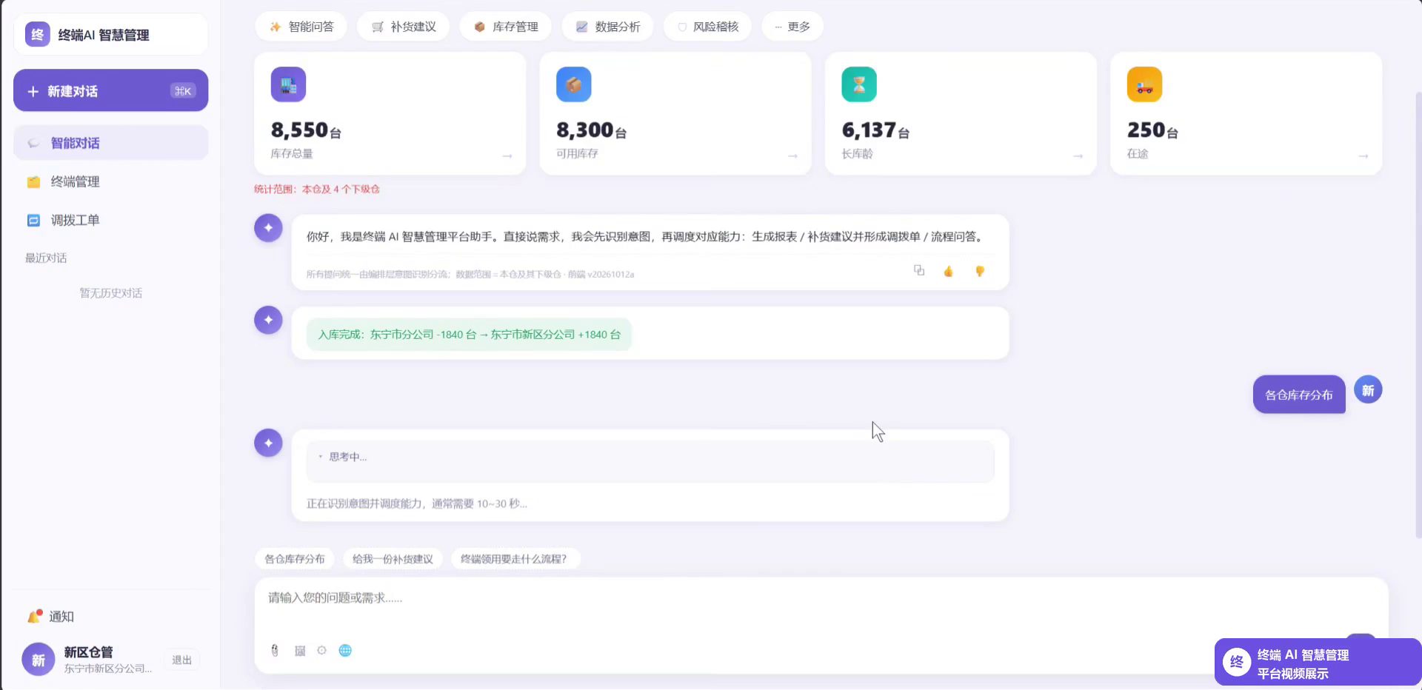
Task: Click the 入库完成 transfer status message
Action: coord(470,335)
